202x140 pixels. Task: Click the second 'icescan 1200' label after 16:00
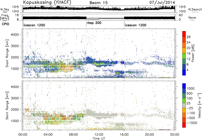pyautogui.click(x=136, y=25)
